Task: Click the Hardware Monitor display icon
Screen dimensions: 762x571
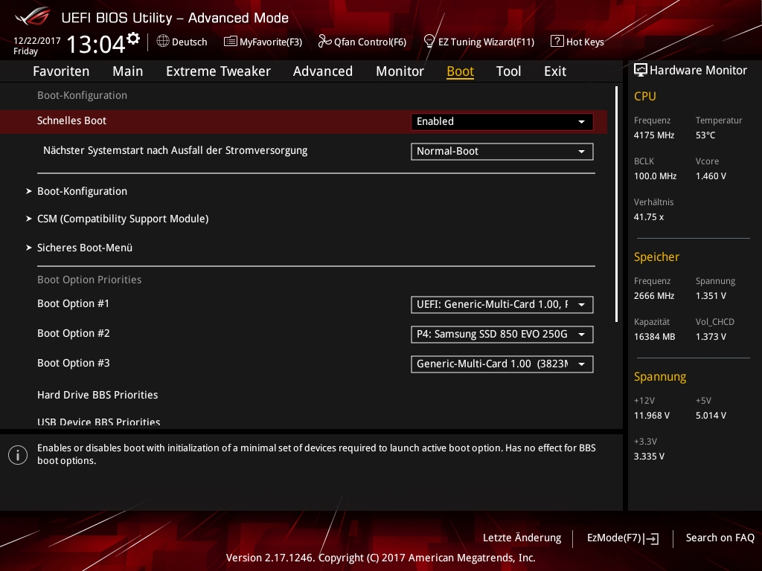Action: click(x=640, y=71)
